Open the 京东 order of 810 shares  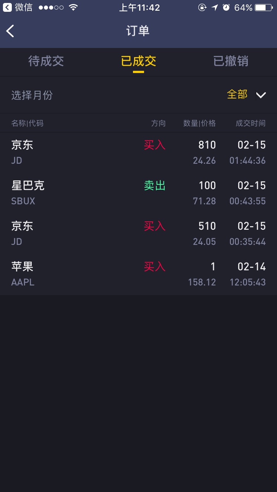(138, 153)
